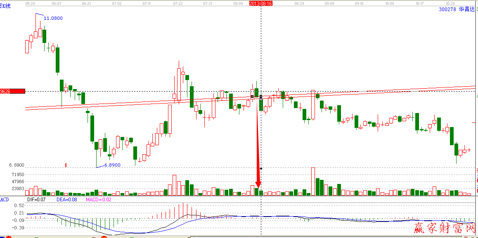Screen dimensions: 478x238
Task: Click the DIF=0.07 indicator value
Action: 36,200
